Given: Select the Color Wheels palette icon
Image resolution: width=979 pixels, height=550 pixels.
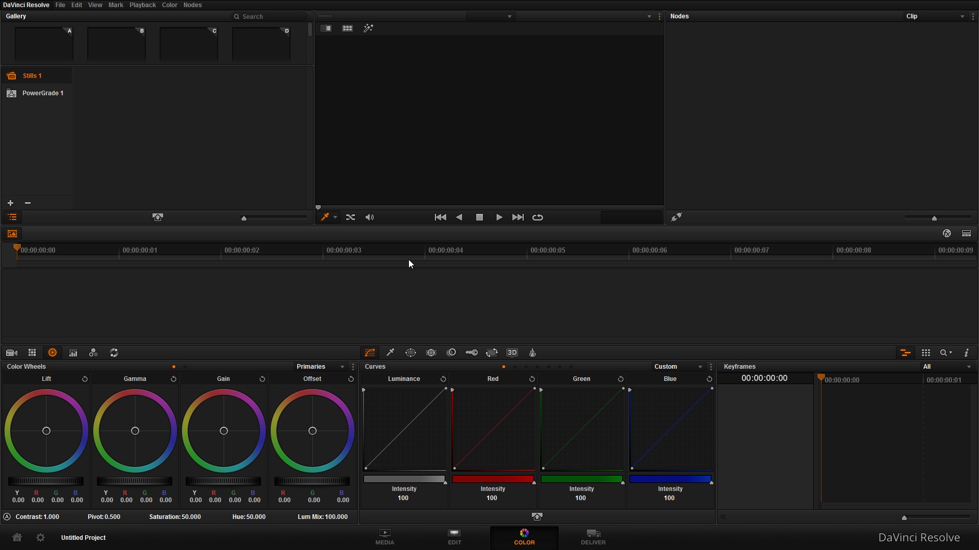Looking at the screenshot, I should 52,353.
